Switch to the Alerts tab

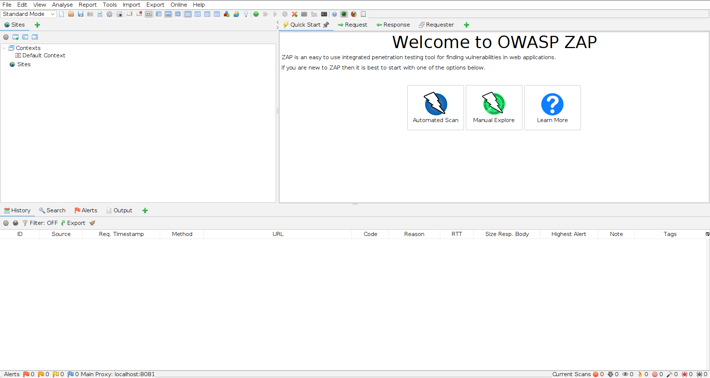86,210
